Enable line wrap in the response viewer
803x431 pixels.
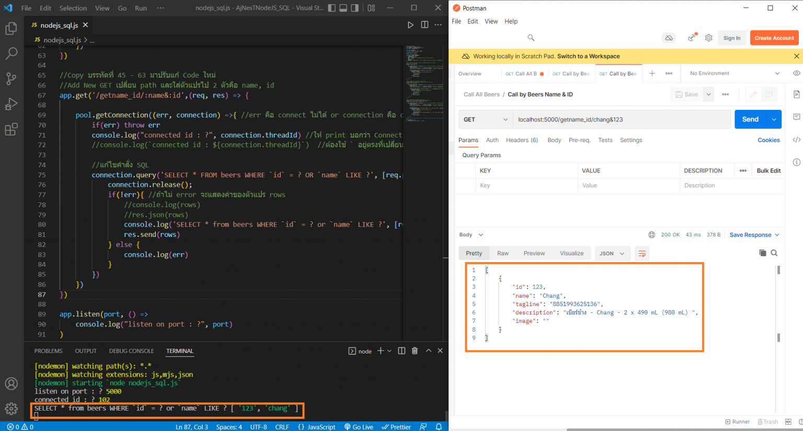pyautogui.click(x=642, y=253)
